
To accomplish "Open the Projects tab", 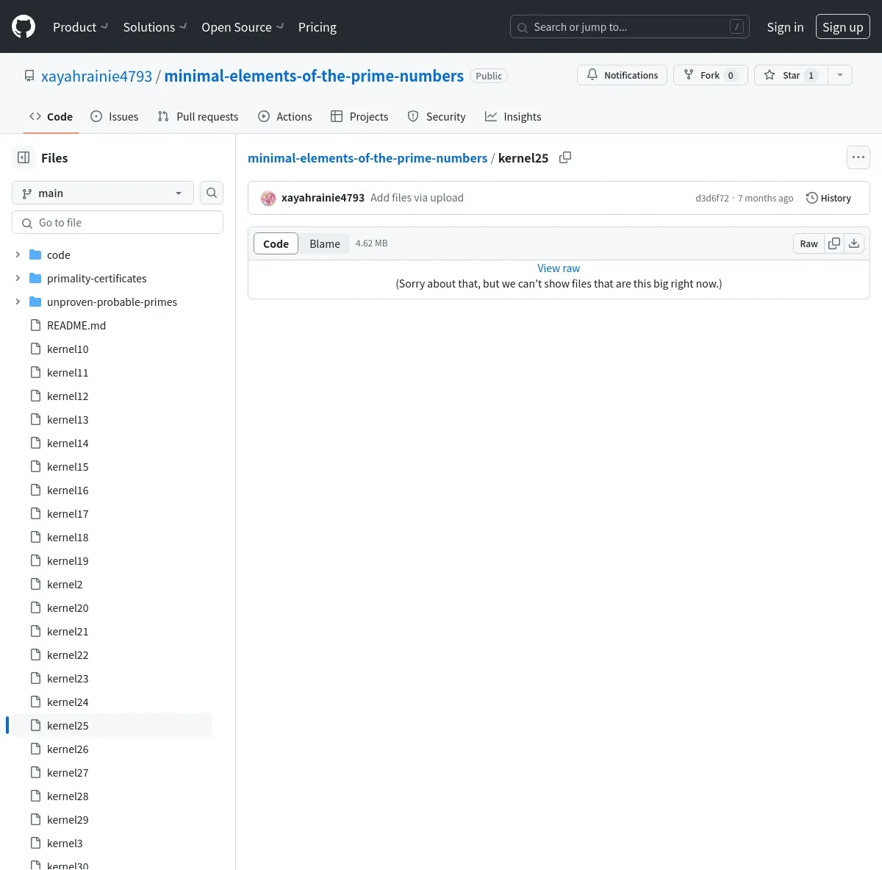I will point(359,116).
